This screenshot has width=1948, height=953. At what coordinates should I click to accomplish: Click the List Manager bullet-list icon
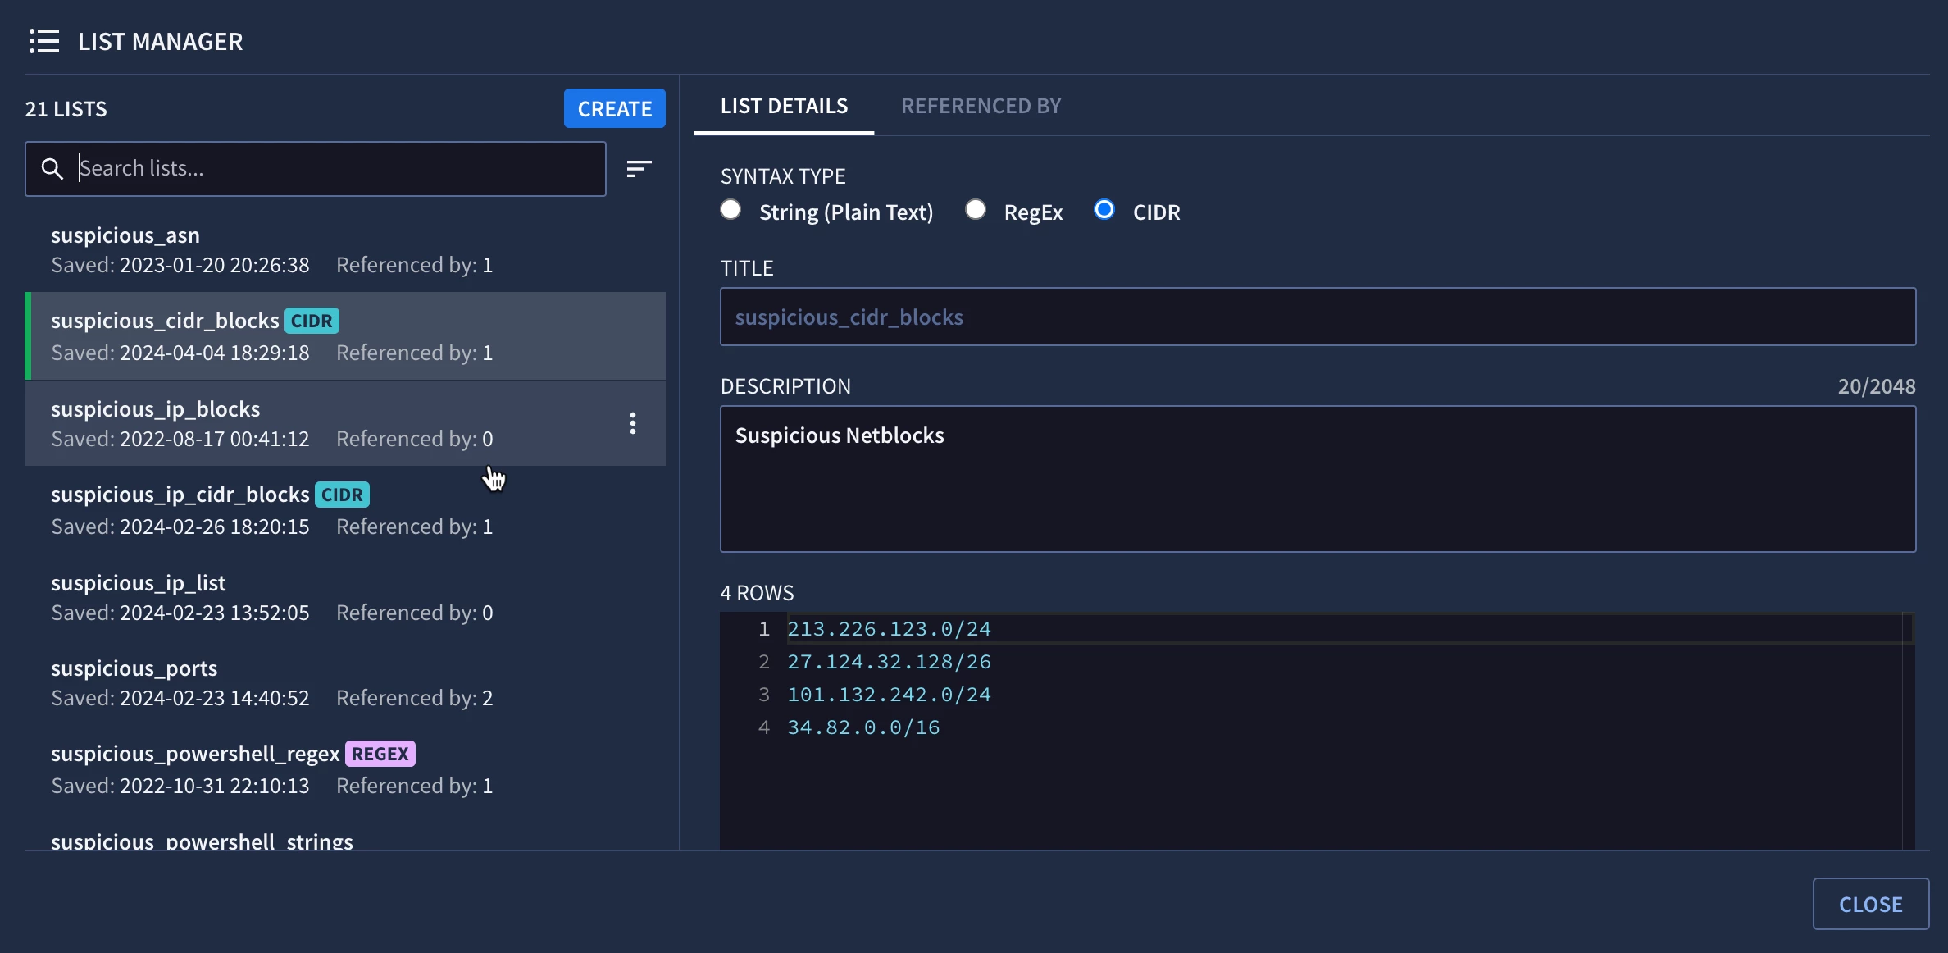pyautogui.click(x=44, y=41)
